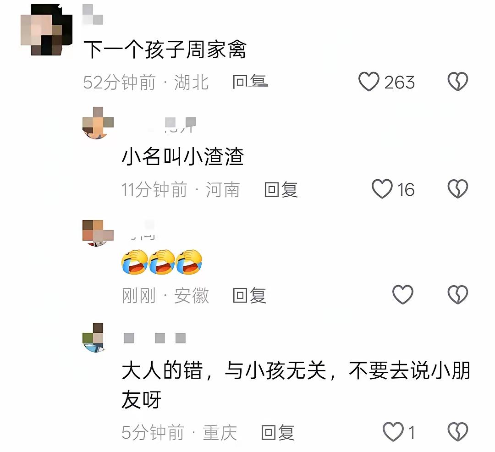Select comment starting with 大人的错
This screenshot has height=452, width=495.
(296, 385)
